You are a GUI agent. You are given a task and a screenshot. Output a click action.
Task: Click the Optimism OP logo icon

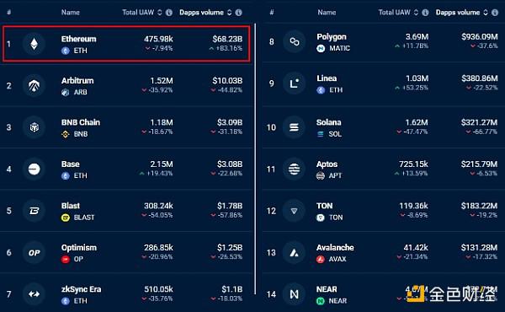pyautogui.click(x=34, y=253)
